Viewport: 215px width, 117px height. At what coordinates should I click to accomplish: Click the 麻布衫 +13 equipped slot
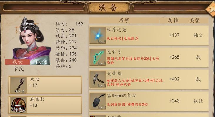click(45, 105)
